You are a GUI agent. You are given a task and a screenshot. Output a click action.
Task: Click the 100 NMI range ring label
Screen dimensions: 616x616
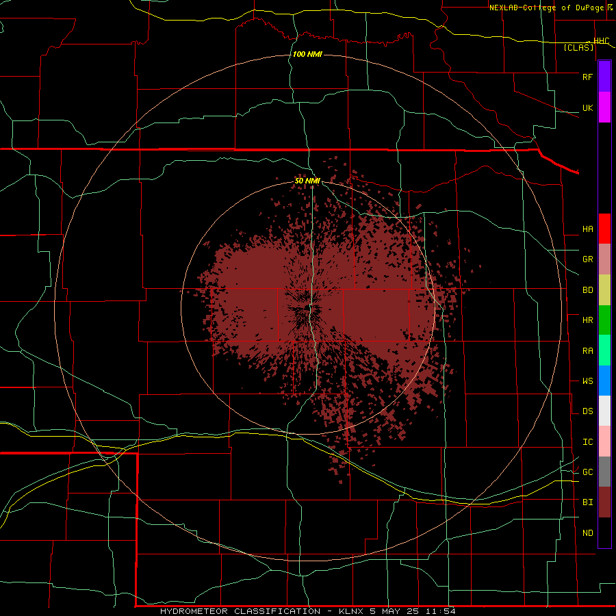pyautogui.click(x=307, y=54)
